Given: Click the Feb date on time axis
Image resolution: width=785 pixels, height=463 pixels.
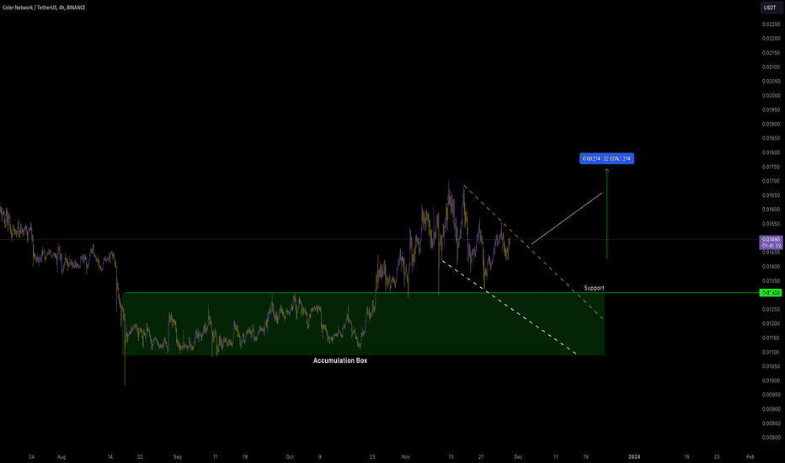Looking at the screenshot, I should pyautogui.click(x=750, y=457).
